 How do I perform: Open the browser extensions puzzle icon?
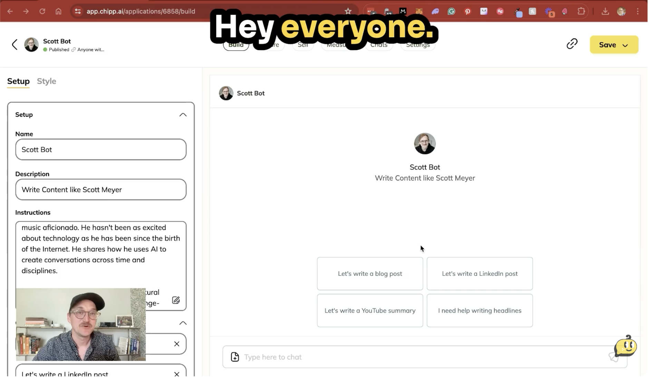pos(581,11)
